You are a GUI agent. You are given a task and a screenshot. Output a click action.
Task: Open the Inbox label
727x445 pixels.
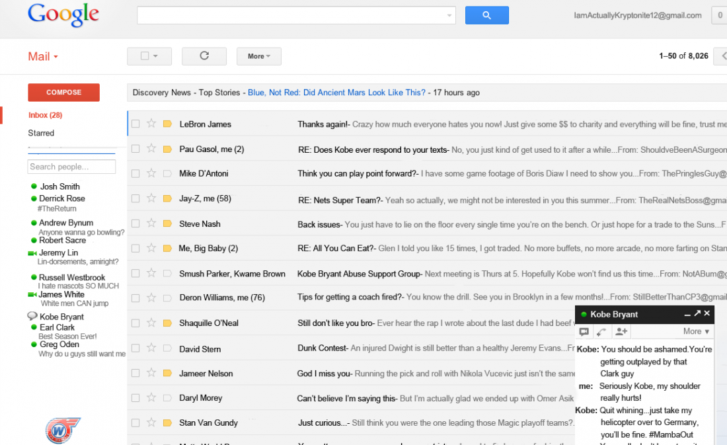point(45,114)
